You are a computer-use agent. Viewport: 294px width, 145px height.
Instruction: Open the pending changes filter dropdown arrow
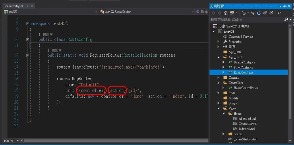[248, 13]
